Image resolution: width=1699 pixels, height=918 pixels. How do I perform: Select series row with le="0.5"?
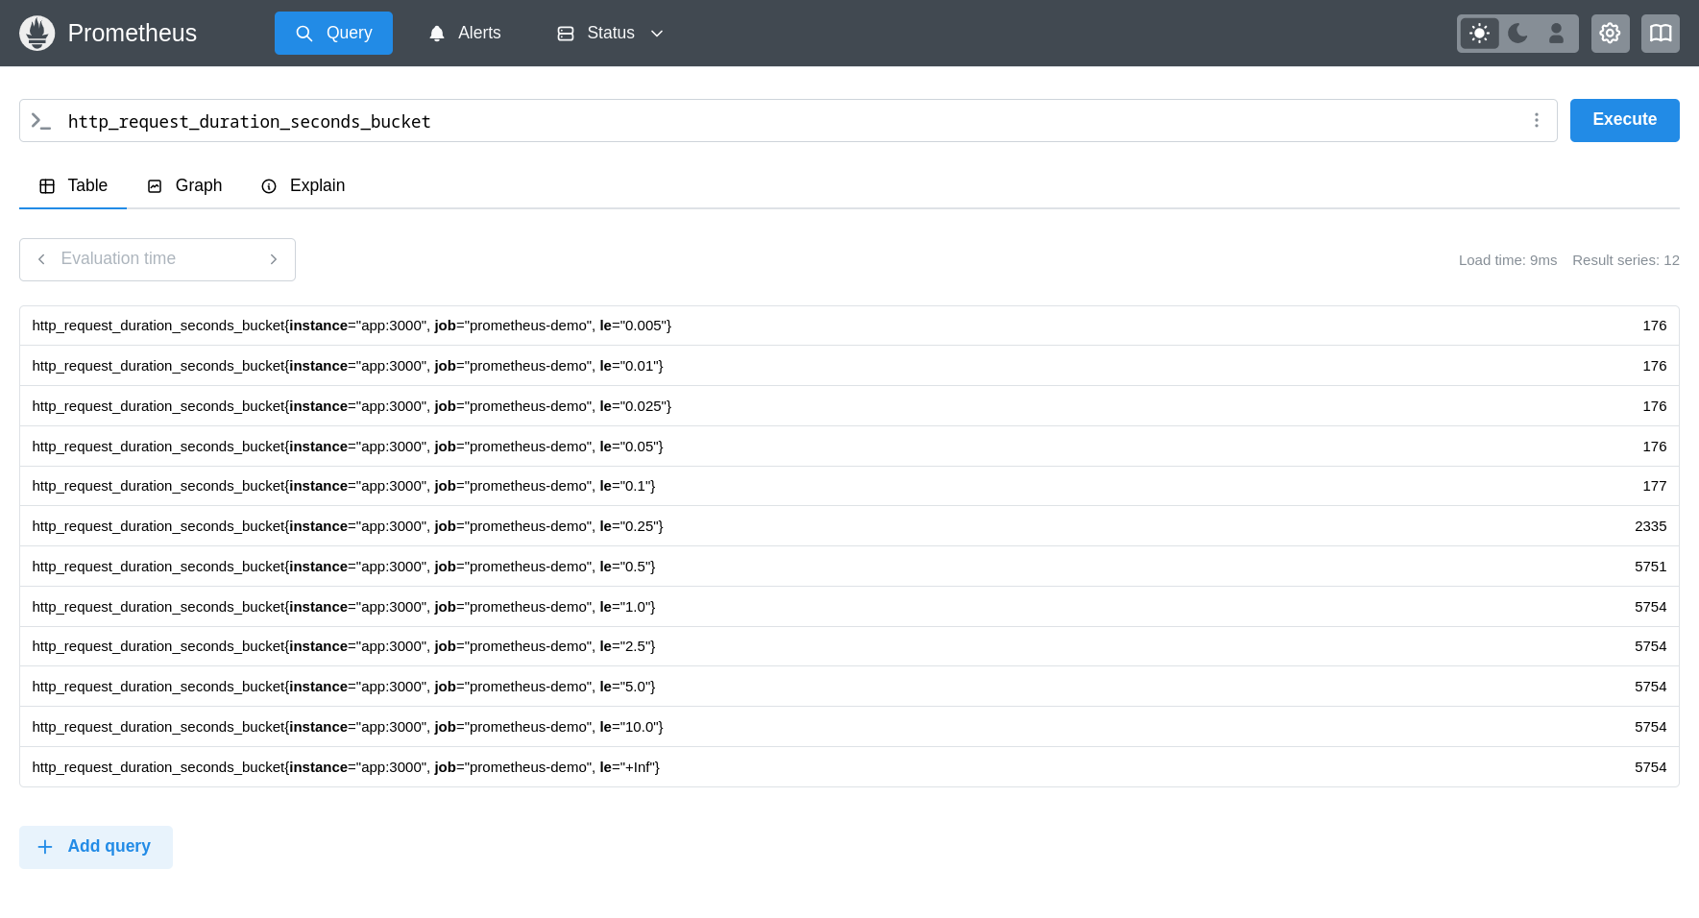(849, 567)
